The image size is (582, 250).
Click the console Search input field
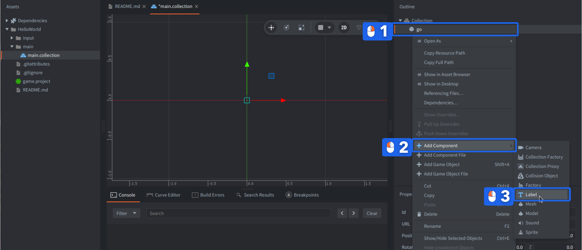pos(238,213)
